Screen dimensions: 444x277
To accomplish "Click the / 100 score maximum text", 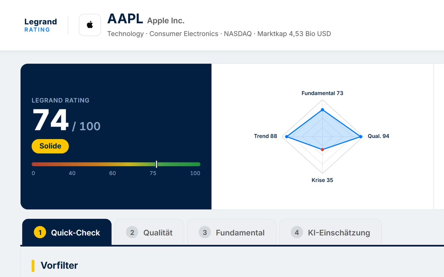I will coord(86,126).
